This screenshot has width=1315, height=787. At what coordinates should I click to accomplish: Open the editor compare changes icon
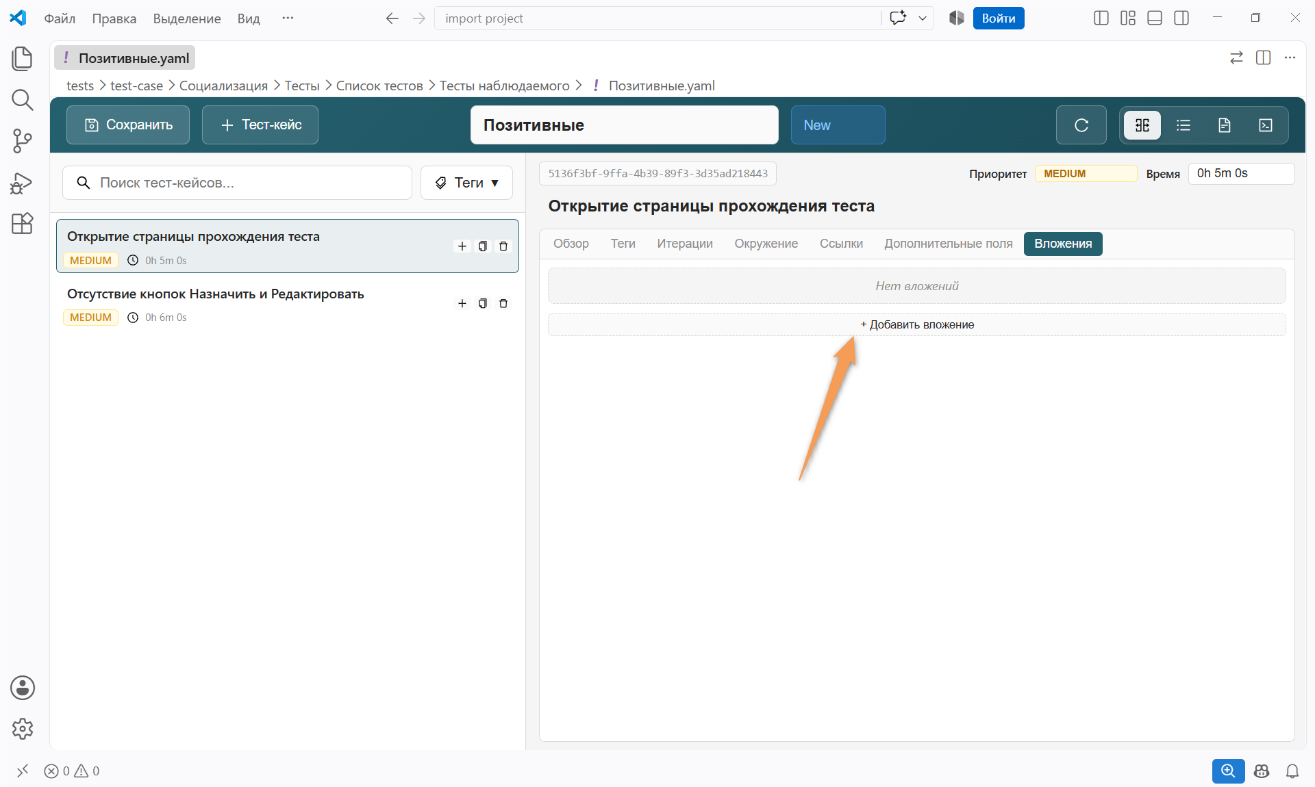click(x=1236, y=57)
